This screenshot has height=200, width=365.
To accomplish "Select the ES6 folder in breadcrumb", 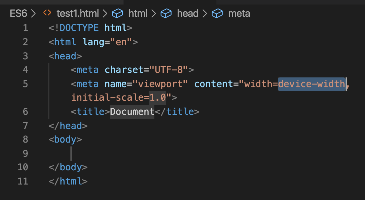I will tap(18, 13).
